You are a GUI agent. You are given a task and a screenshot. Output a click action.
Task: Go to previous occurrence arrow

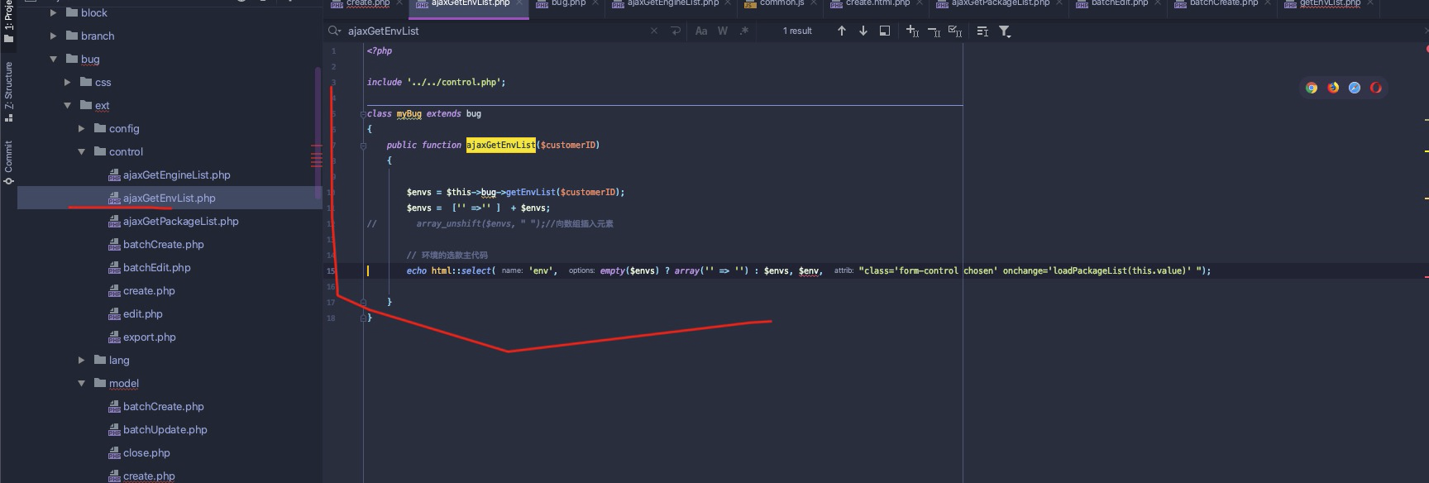(x=842, y=31)
